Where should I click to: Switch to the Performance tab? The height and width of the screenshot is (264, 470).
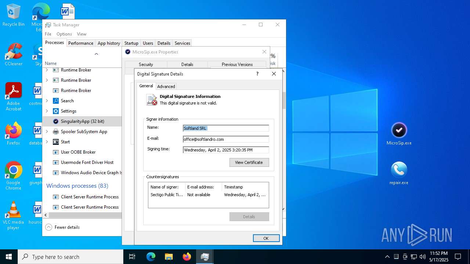(81, 43)
